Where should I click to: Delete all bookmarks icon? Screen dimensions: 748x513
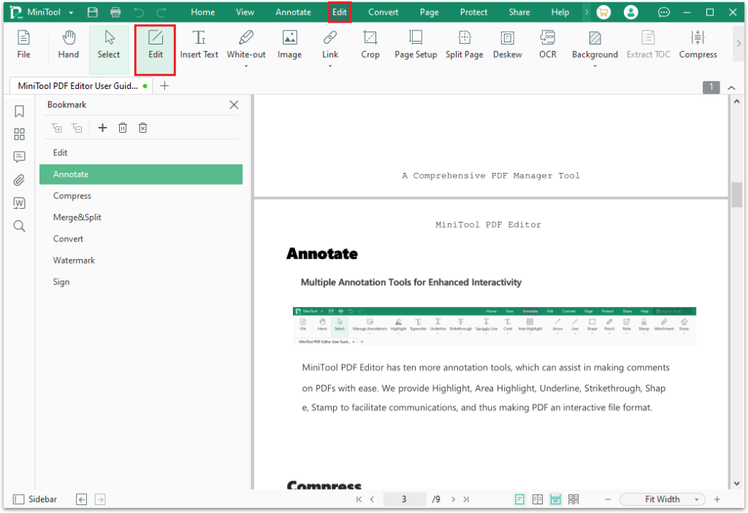pos(142,128)
